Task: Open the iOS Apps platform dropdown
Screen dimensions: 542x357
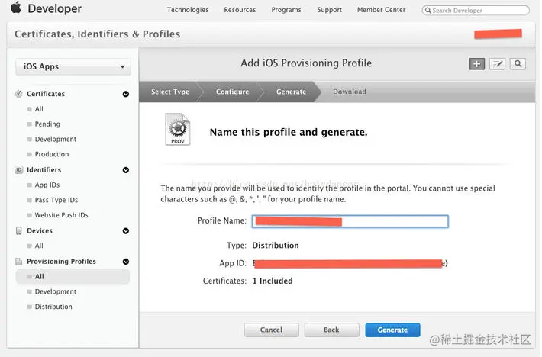Action: pos(73,67)
